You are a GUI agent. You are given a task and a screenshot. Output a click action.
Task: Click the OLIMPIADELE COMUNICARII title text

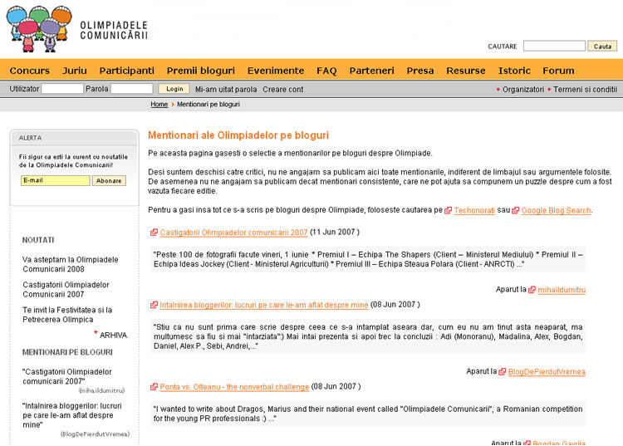tap(114, 31)
